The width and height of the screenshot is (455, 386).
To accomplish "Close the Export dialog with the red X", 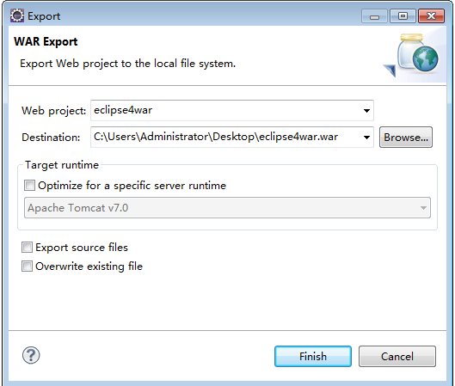I will pyautogui.click(x=431, y=16).
